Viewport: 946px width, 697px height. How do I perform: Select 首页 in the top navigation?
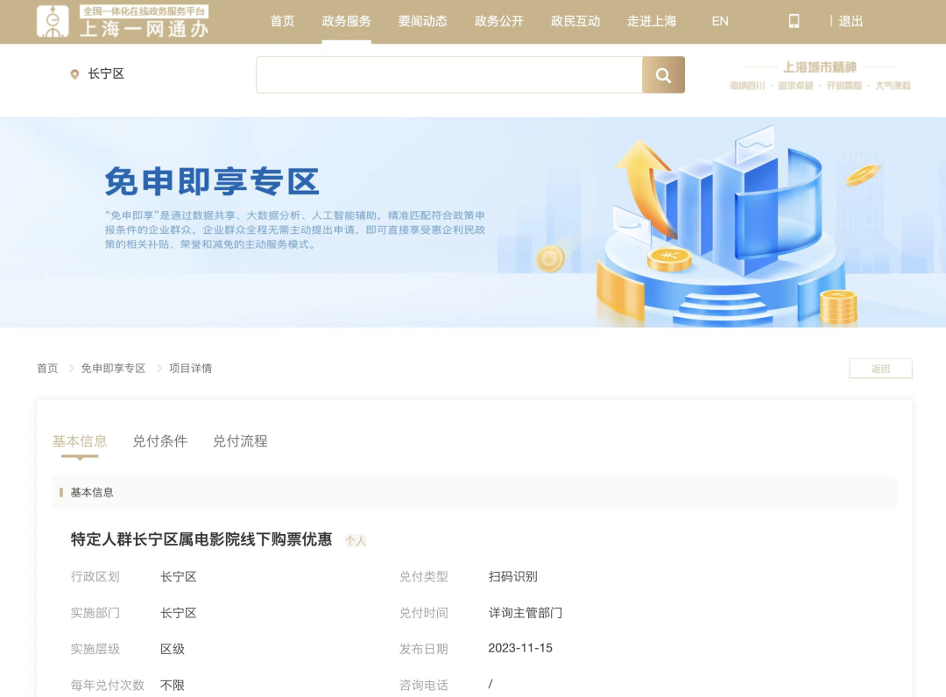pyautogui.click(x=282, y=21)
